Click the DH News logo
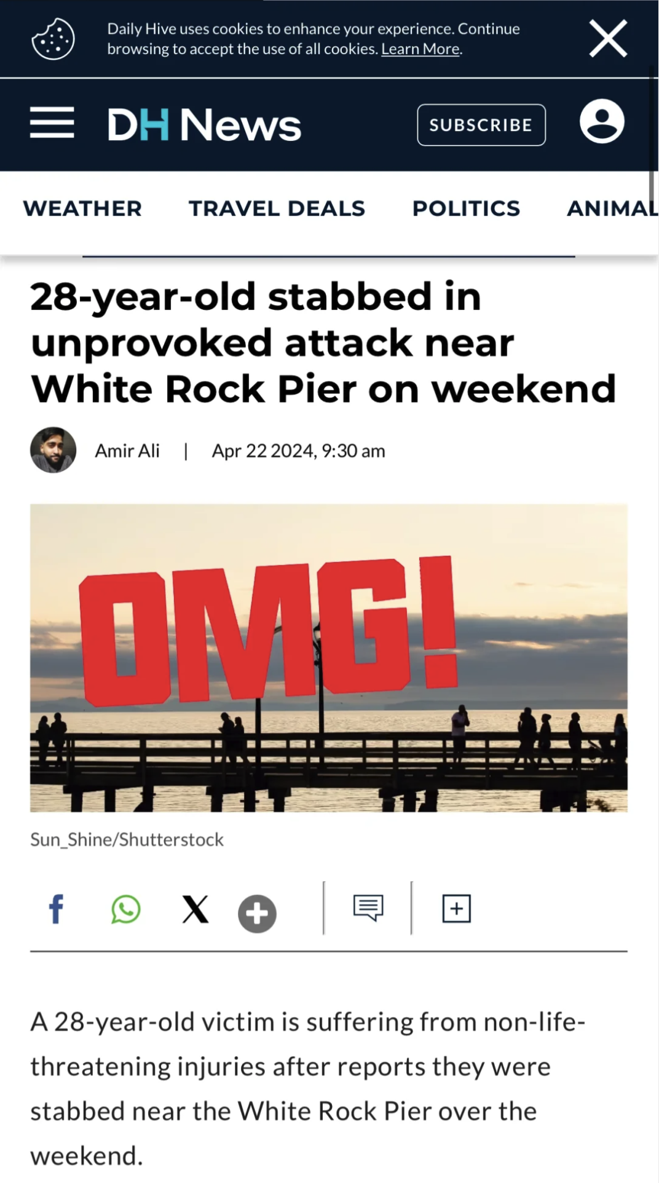Image resolution: width=659 pixels, height=1183 pixels. (204, 125)
